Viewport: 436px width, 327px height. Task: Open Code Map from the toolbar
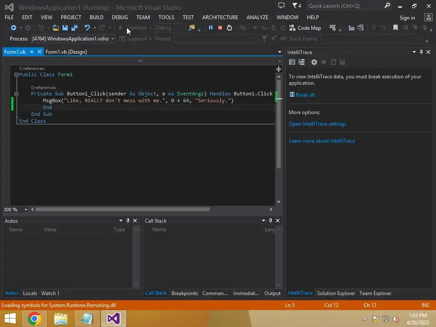305,28
